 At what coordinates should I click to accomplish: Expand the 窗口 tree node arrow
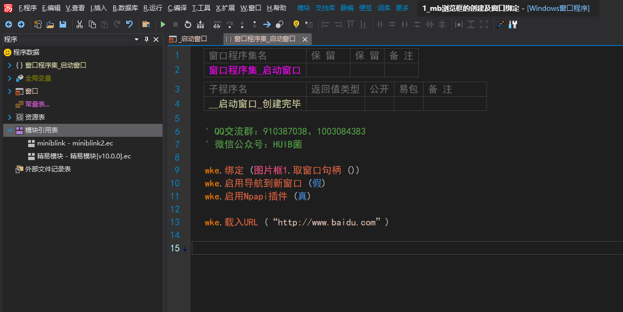[10, 91]
